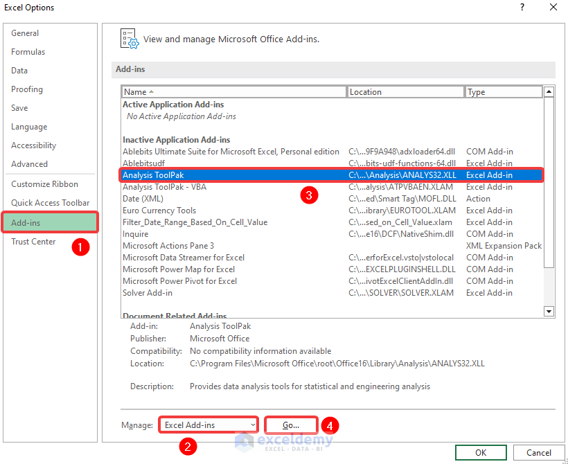Click ANALYS32.XLL location cell
The image size is (568, 464).
click(402, 175)
